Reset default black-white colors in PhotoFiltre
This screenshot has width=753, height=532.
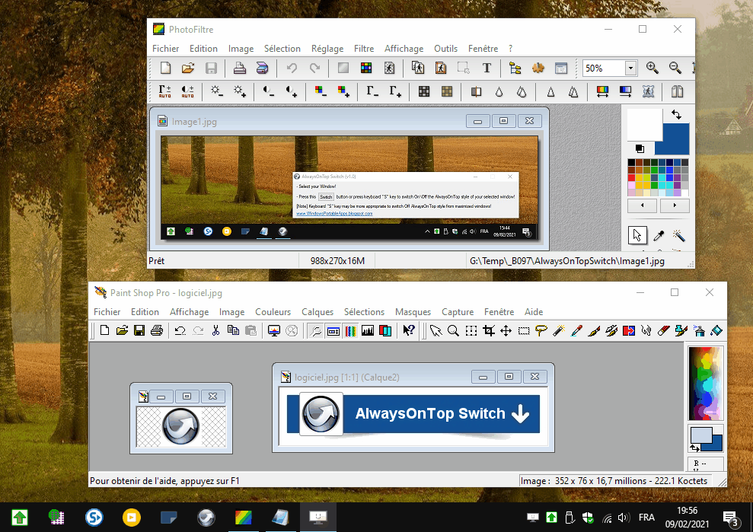[640, 148]
